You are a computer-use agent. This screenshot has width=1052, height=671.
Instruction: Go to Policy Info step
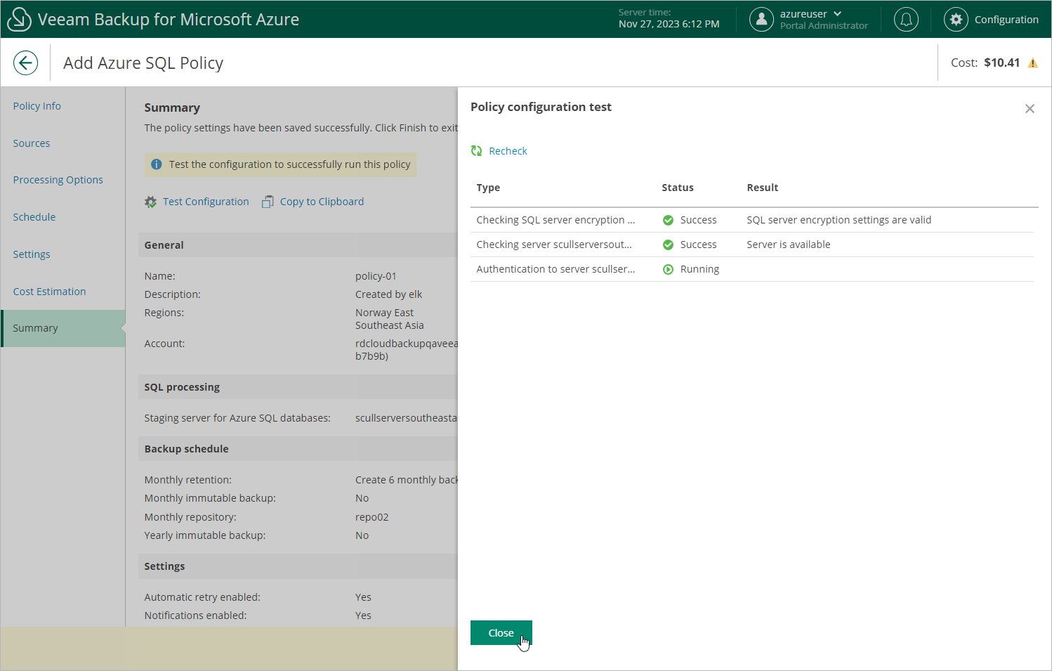click(x=37, y=106)
